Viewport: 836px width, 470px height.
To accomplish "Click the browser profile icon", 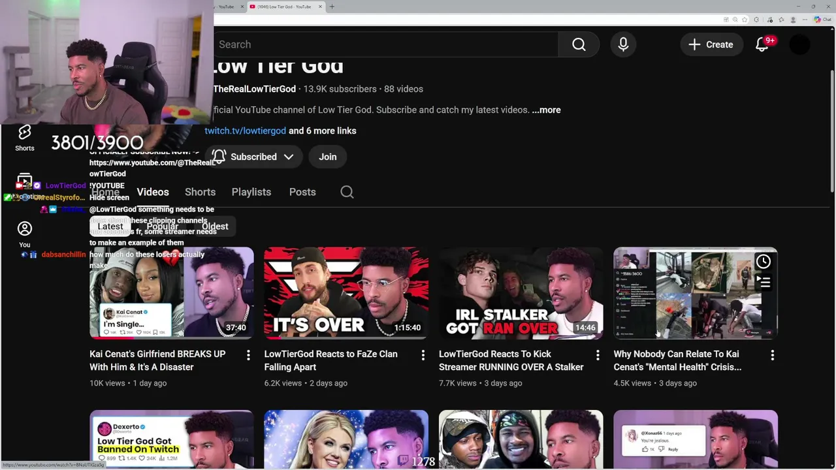I will click(793, 20).
